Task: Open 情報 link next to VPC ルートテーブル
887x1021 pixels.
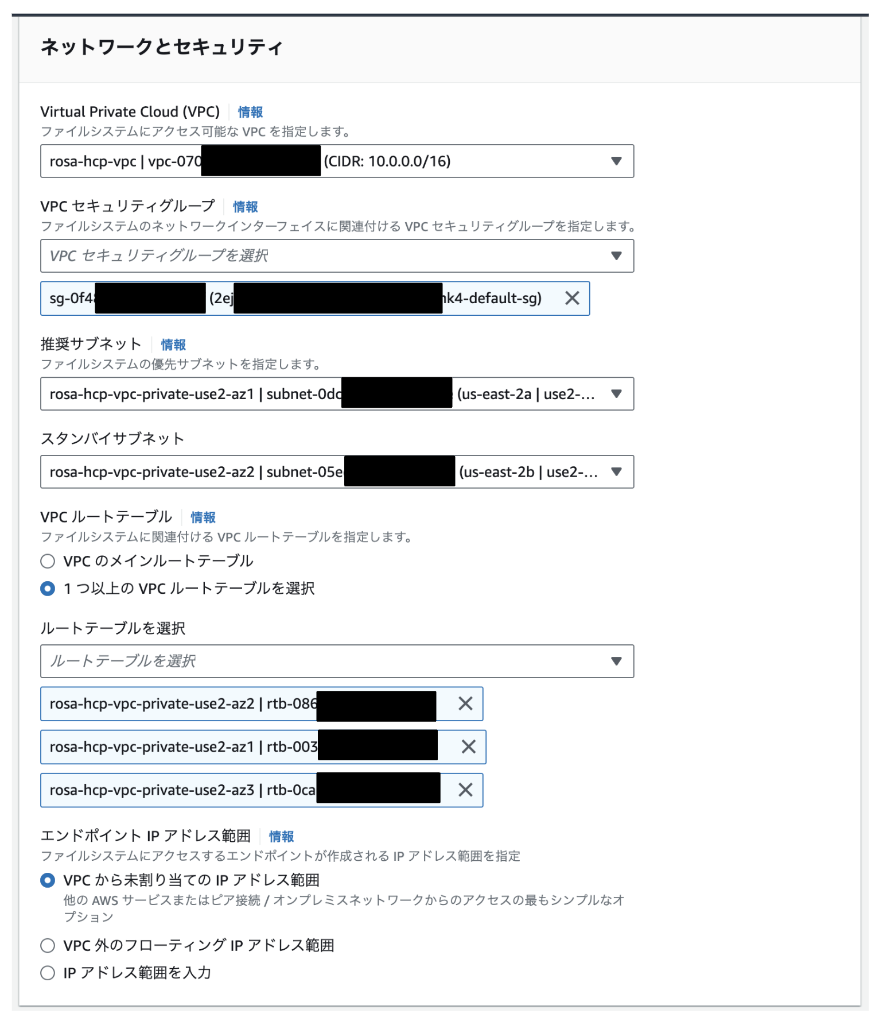Action: (x=203, y=517)
